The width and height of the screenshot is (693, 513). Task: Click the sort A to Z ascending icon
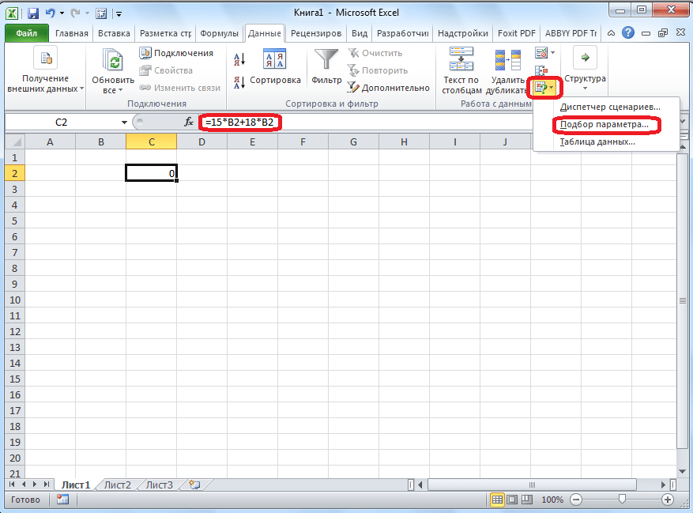(x=239, y=59)
